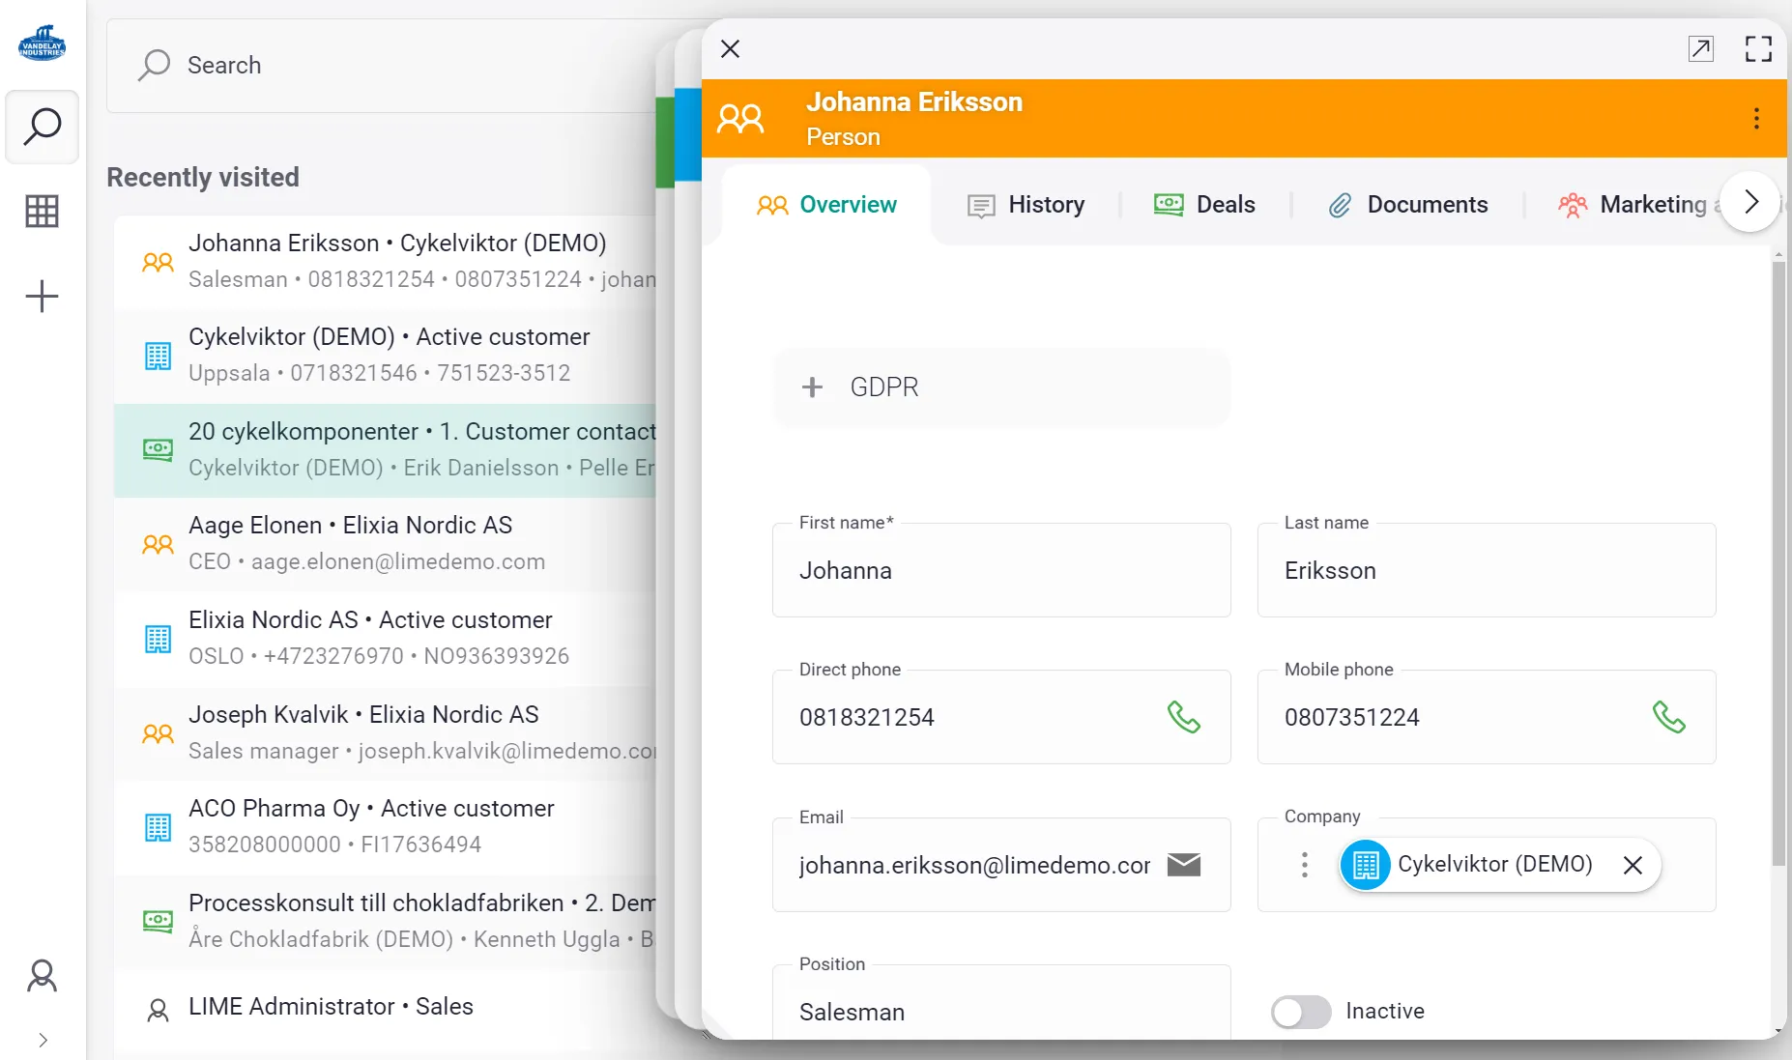The height and width of the screenshot is (1060, 1792).
Task: Open the user profile icon in sidebar
Action: 42,976
